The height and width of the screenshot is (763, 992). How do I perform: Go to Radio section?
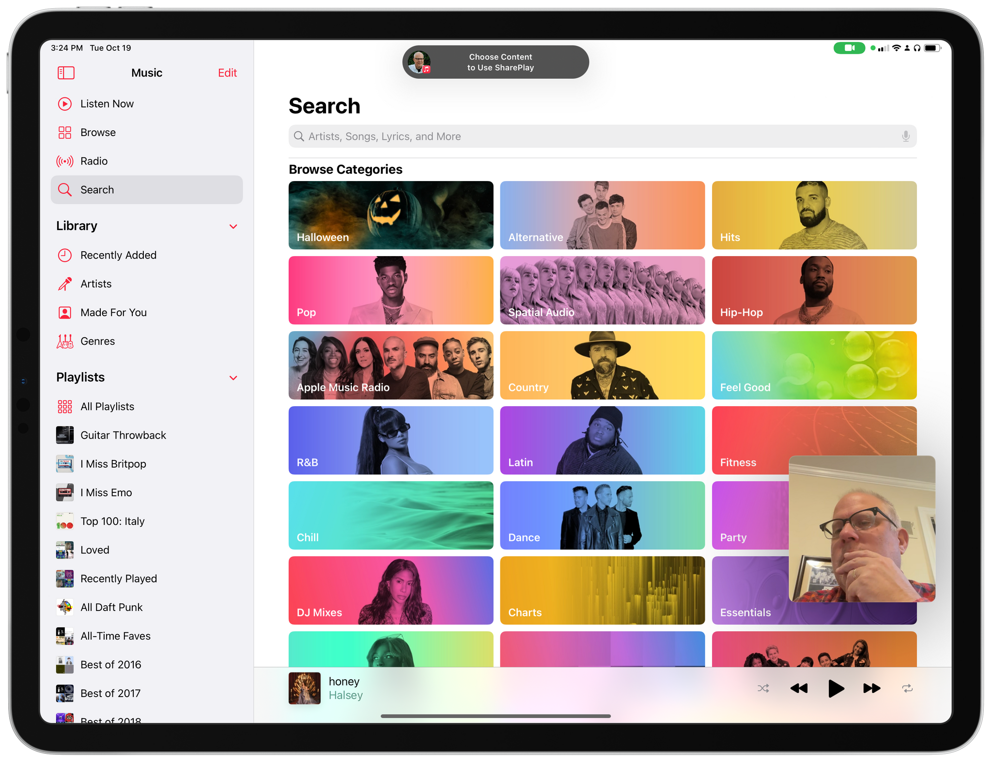point(147,161)
